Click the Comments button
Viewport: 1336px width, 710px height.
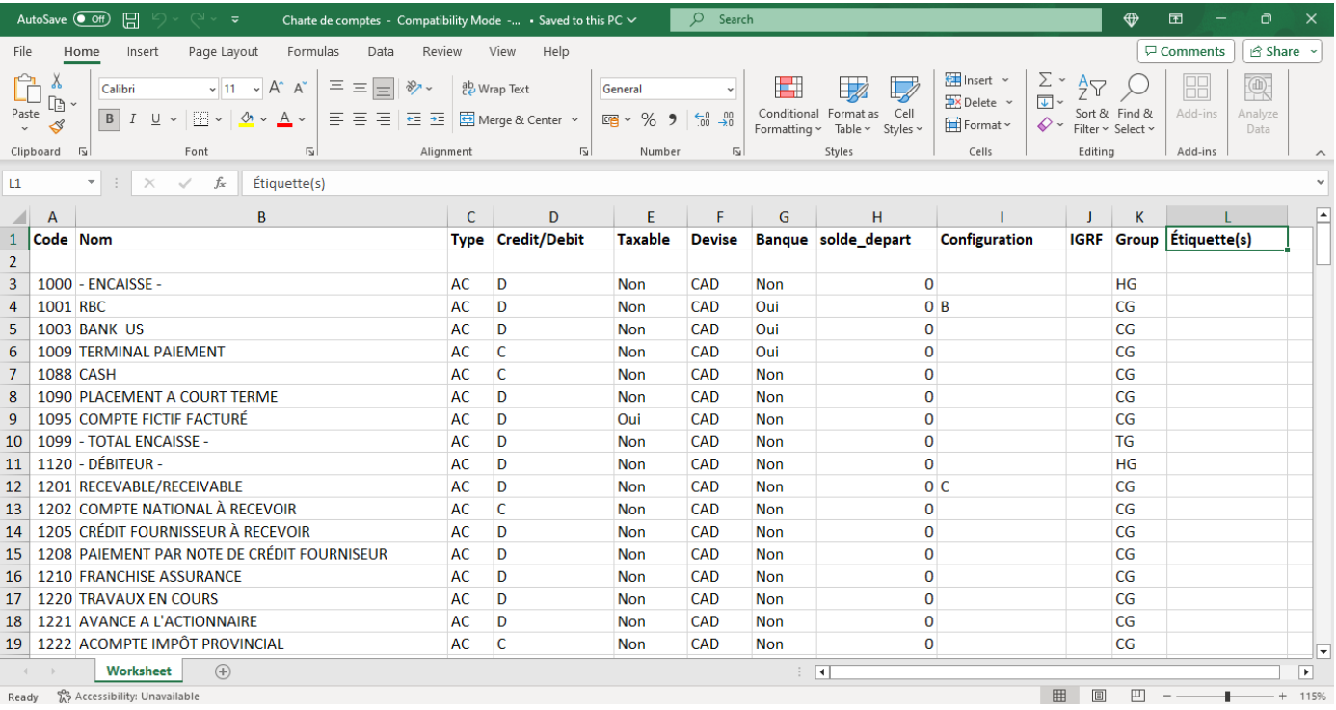[x=1185, y=52]
